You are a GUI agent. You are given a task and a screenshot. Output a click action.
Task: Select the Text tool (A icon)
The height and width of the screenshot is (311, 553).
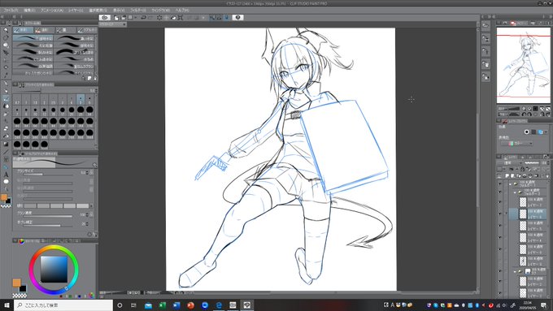pos(6,175)
